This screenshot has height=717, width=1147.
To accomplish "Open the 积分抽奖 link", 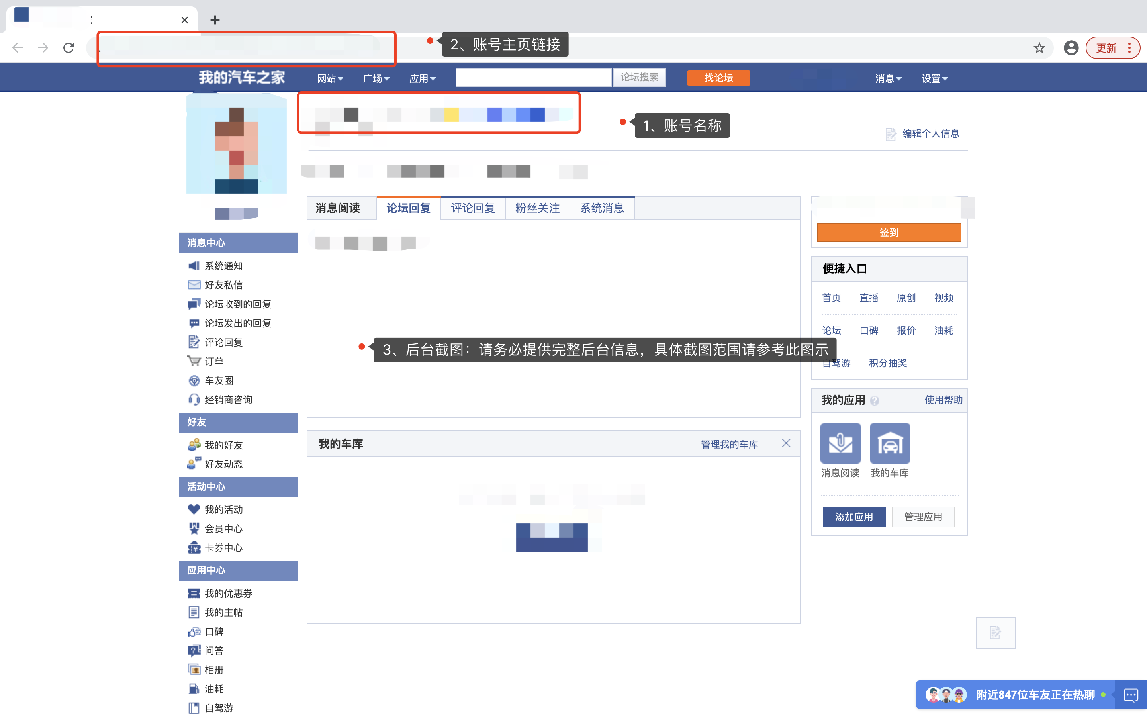I will click(x=887, y=363).
